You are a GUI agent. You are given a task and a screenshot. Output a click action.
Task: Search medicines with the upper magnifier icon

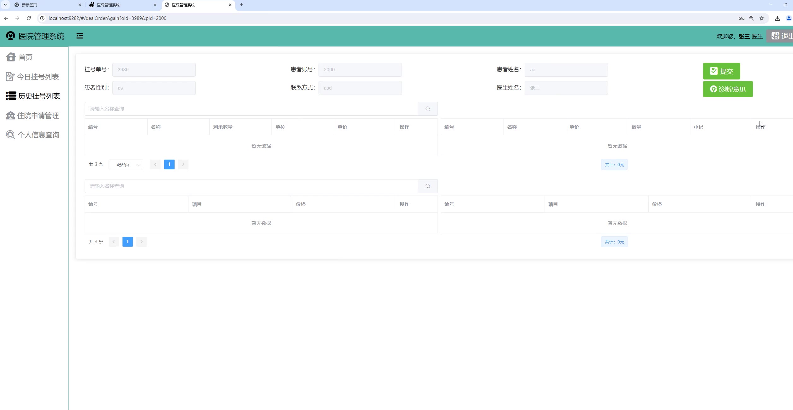(x=427, y=109)
